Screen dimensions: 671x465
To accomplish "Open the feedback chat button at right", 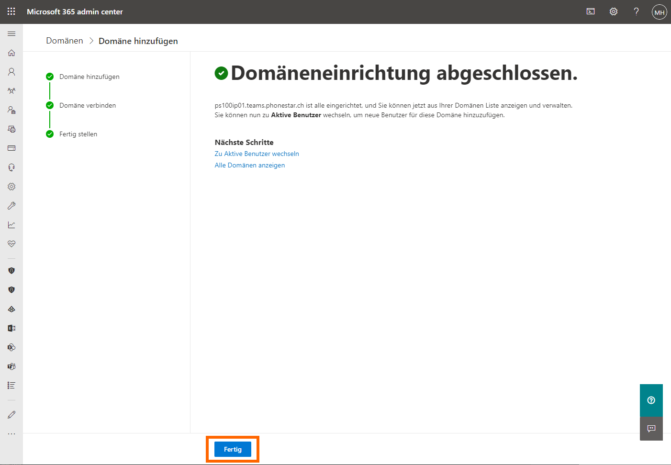I will (651, 429).
